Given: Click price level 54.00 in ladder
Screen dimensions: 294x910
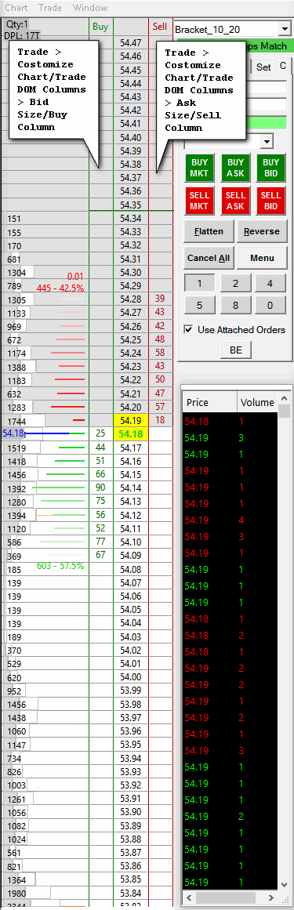Looking at the screenshot, I should click(131, 676).
